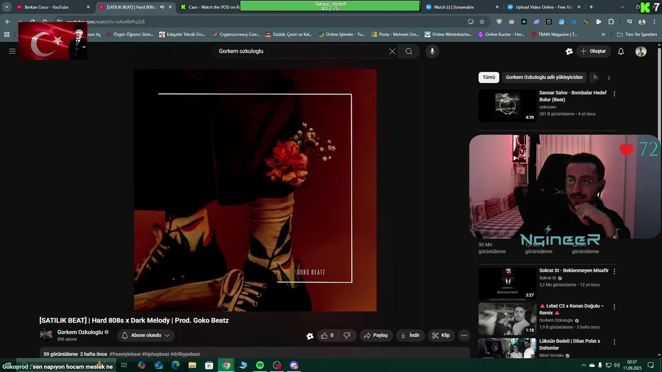Like the video with thumbs up
The height and width of the screenshot is (372, 662).
[327, 335]
